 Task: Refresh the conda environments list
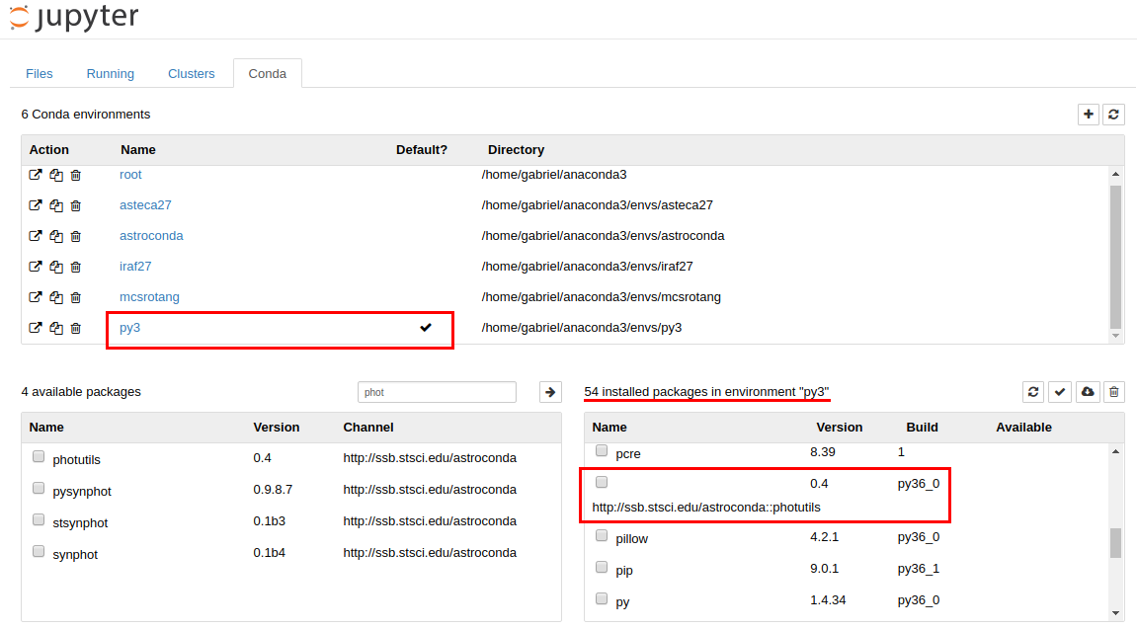(x=1114, y=115)
